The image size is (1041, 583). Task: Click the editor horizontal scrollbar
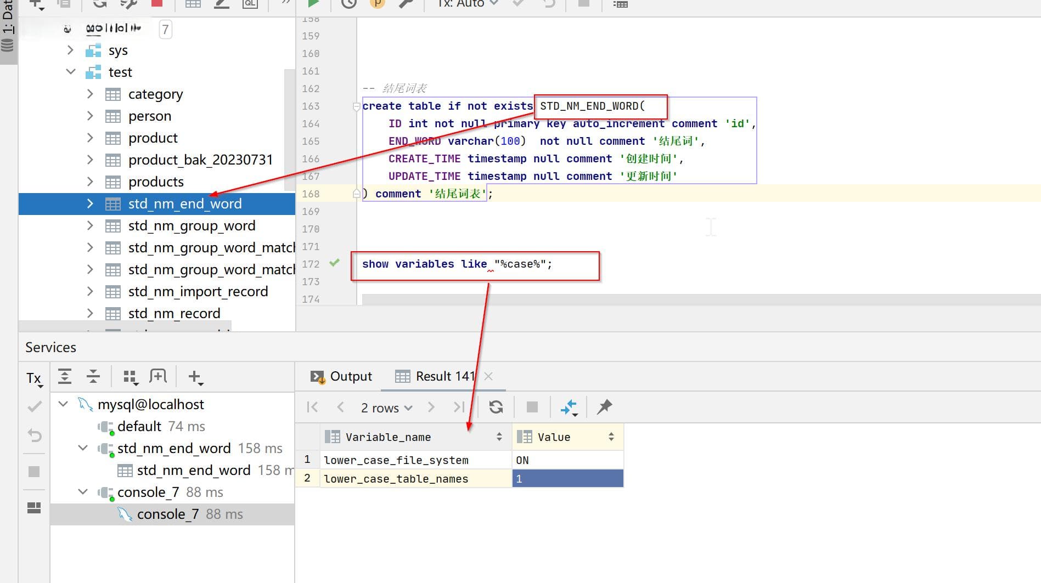coord(701,299)
